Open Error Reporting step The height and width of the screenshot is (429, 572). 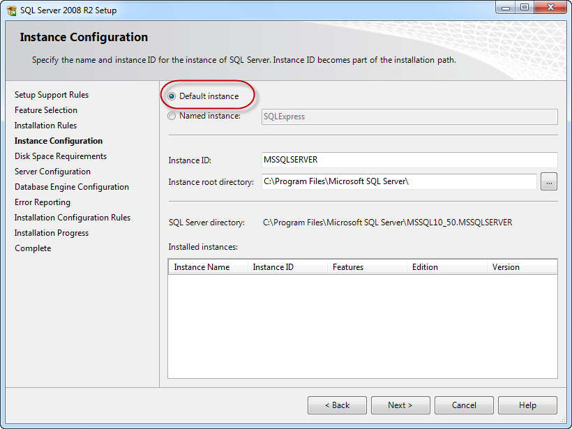pyautogui.click(x=43, y=202)
